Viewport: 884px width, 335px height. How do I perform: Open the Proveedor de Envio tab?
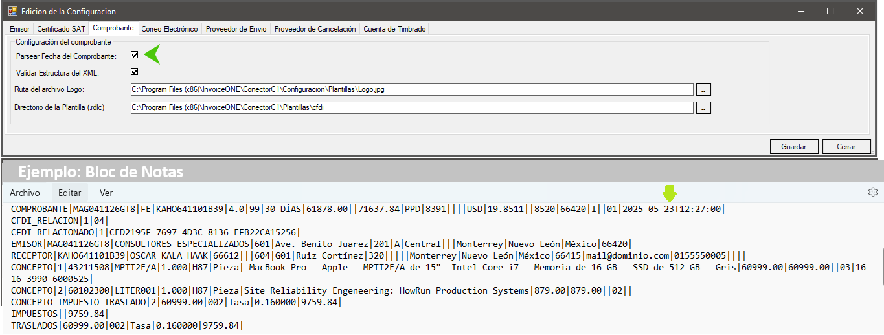pyautogui.click(x=236, y=29)
